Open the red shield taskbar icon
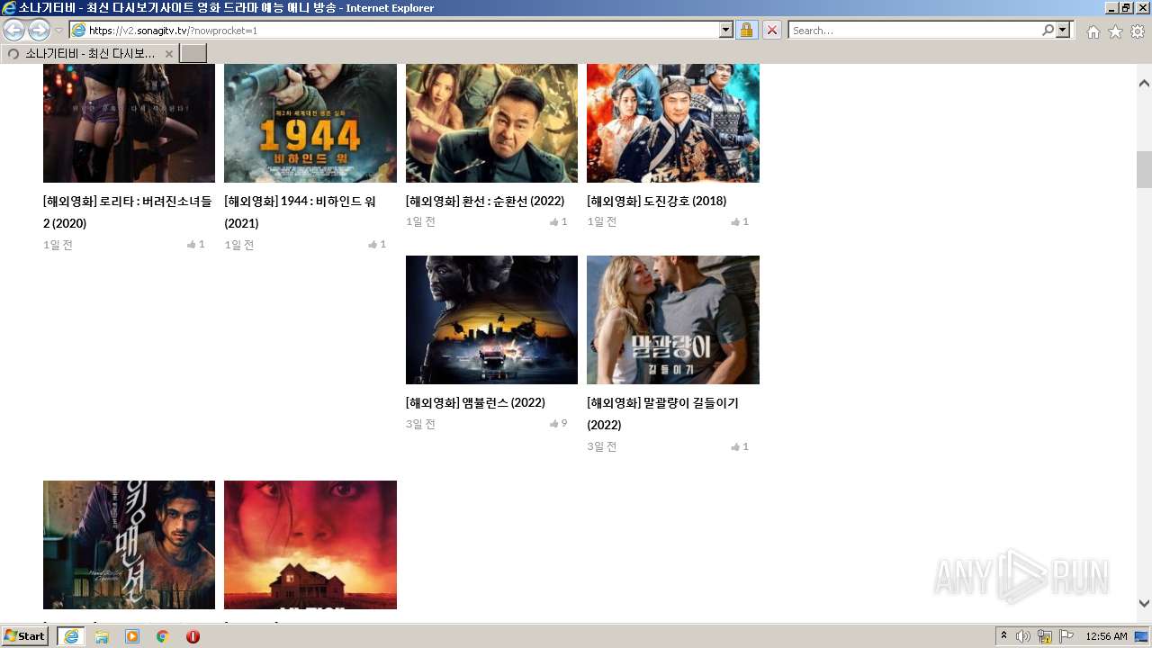 click(193, 636)
